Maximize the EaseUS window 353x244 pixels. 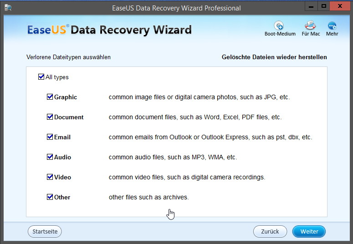click(x=324, y=6)
